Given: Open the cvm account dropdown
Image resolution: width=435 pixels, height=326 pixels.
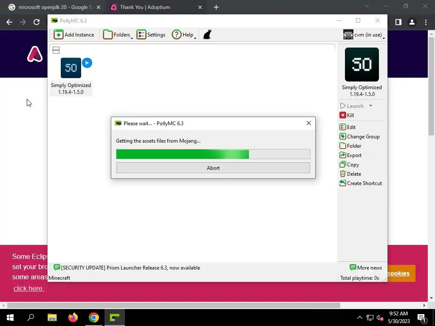Looking at the screenshot, I should pos(364,35).
